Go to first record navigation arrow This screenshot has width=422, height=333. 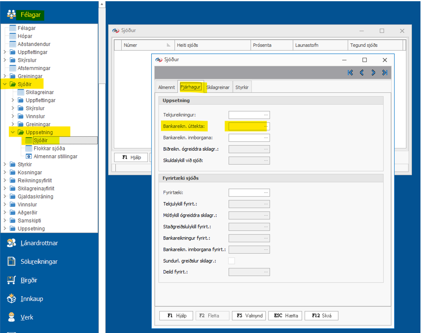pyautogui.click(x=350, y=72)
